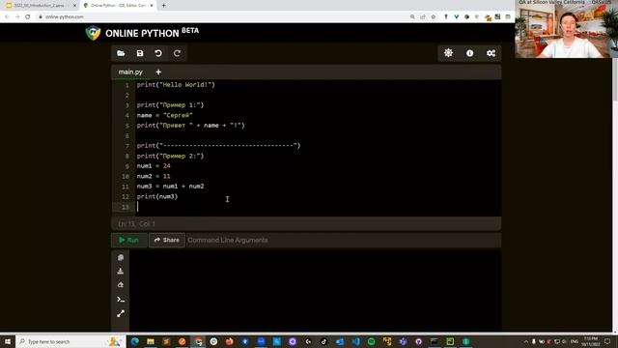Screen dimensions: 618x348
Task: Open GitHub Desktop from the taskbar
Action: (418, 341)
